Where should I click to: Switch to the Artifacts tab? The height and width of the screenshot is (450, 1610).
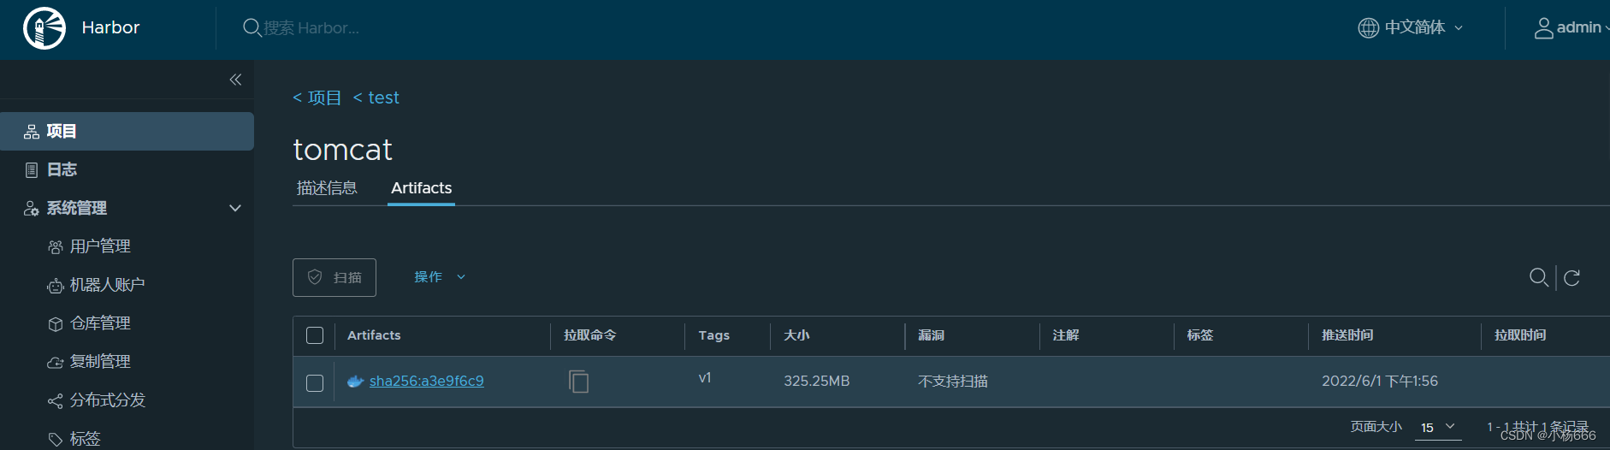coord(421,188)
